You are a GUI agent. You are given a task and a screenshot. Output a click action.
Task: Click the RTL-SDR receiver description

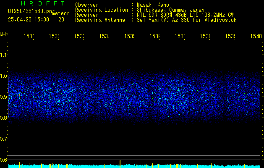pos(185,15)
